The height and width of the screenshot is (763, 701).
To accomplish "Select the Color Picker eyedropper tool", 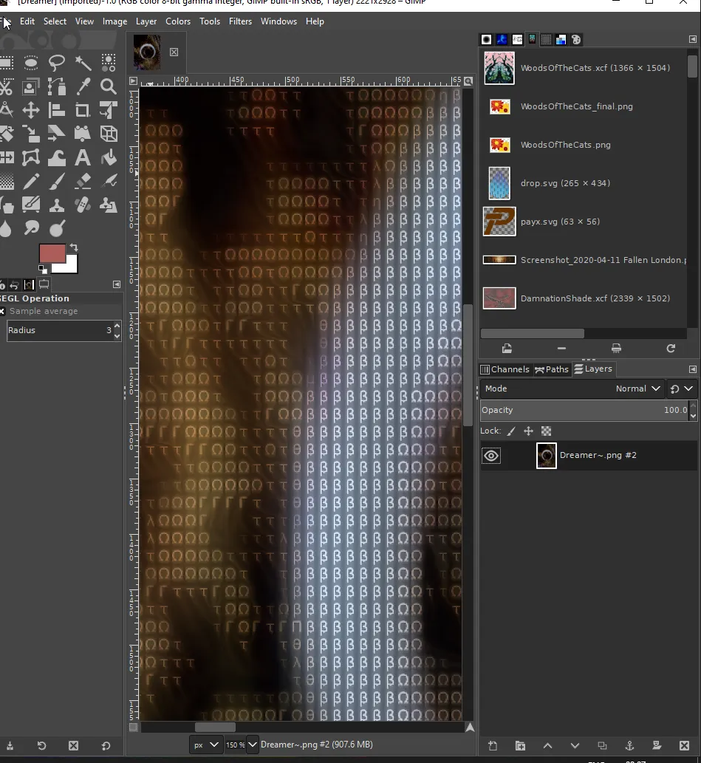I will 83,86.
